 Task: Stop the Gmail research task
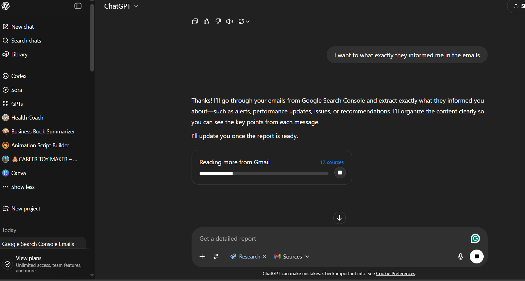coord(340,173)
